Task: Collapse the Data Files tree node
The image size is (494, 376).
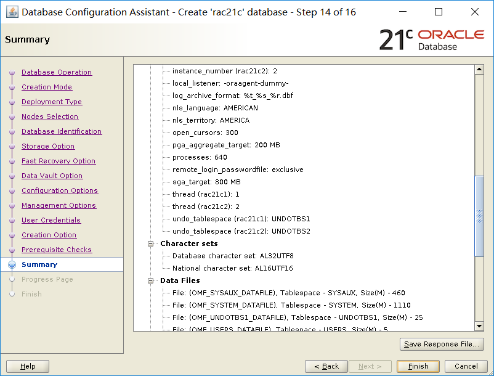Action: pyautogui.click(x=150, y=280)
